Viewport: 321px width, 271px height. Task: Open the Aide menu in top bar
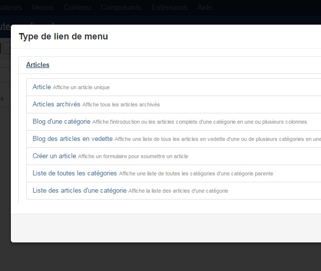(x=204, y=7)
